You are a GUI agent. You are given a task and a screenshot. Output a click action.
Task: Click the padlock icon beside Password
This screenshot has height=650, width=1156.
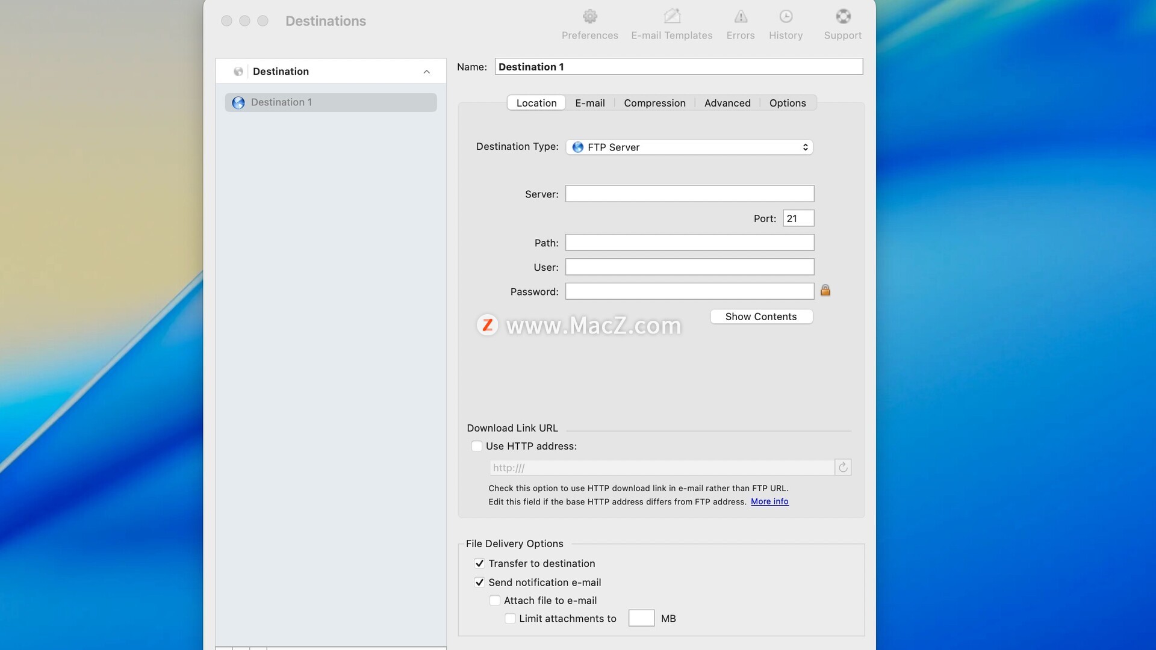click(825, 291)
